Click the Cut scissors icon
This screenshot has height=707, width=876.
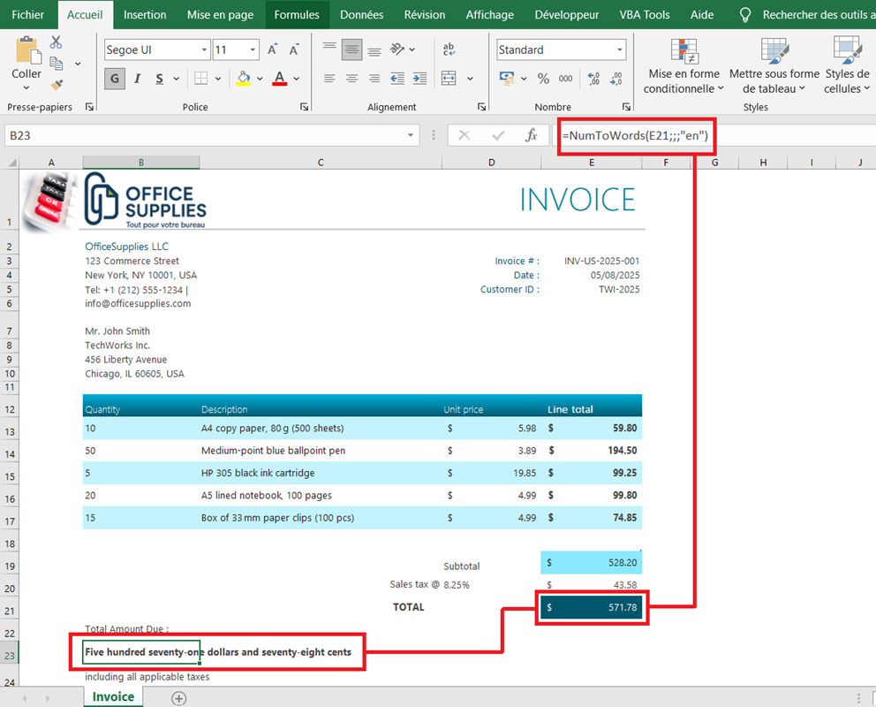tap(57, 42)
